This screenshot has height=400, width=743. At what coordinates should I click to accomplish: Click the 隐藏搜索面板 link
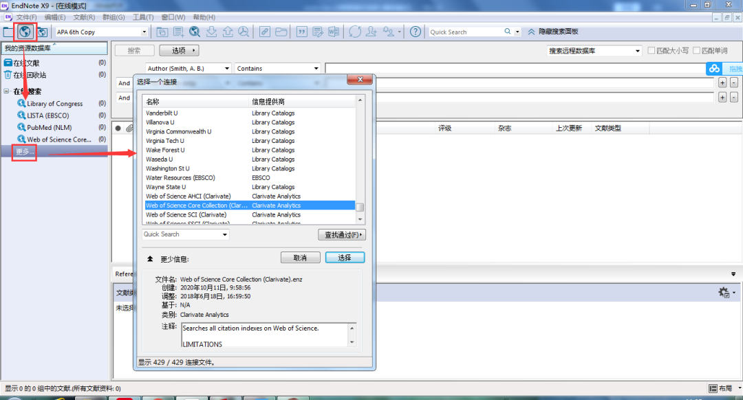pyautogui.click(x=558, y=32)
